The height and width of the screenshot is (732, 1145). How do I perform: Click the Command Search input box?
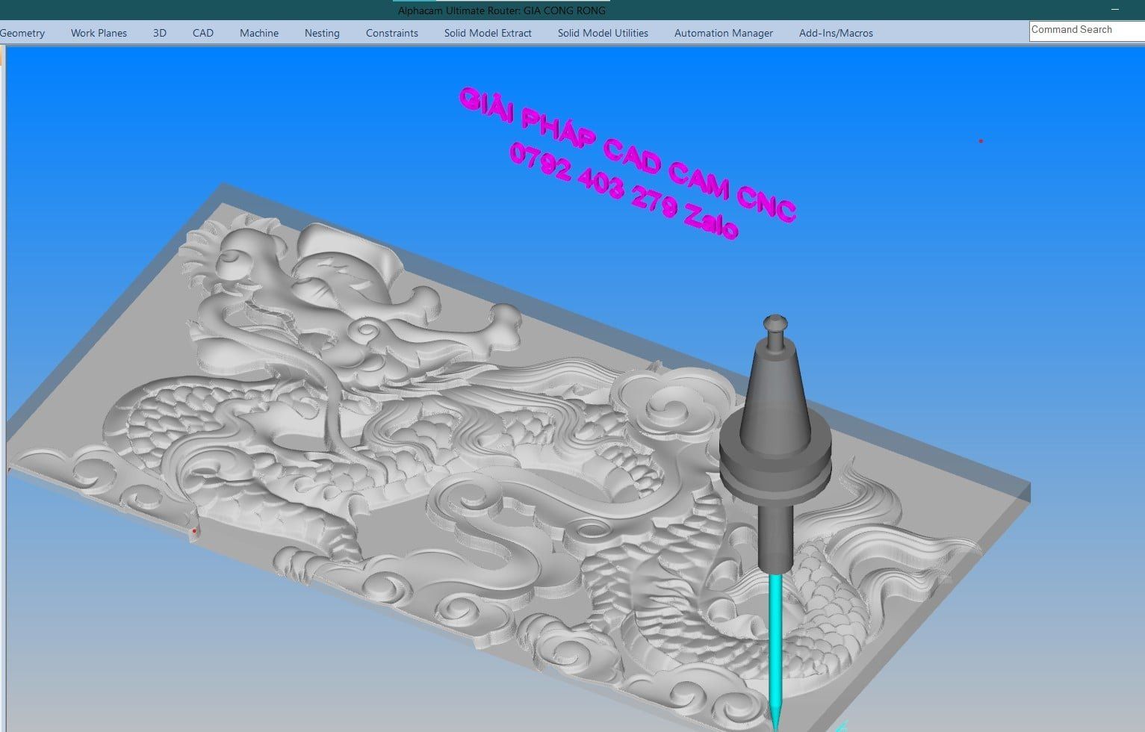tap(1085, 30)
